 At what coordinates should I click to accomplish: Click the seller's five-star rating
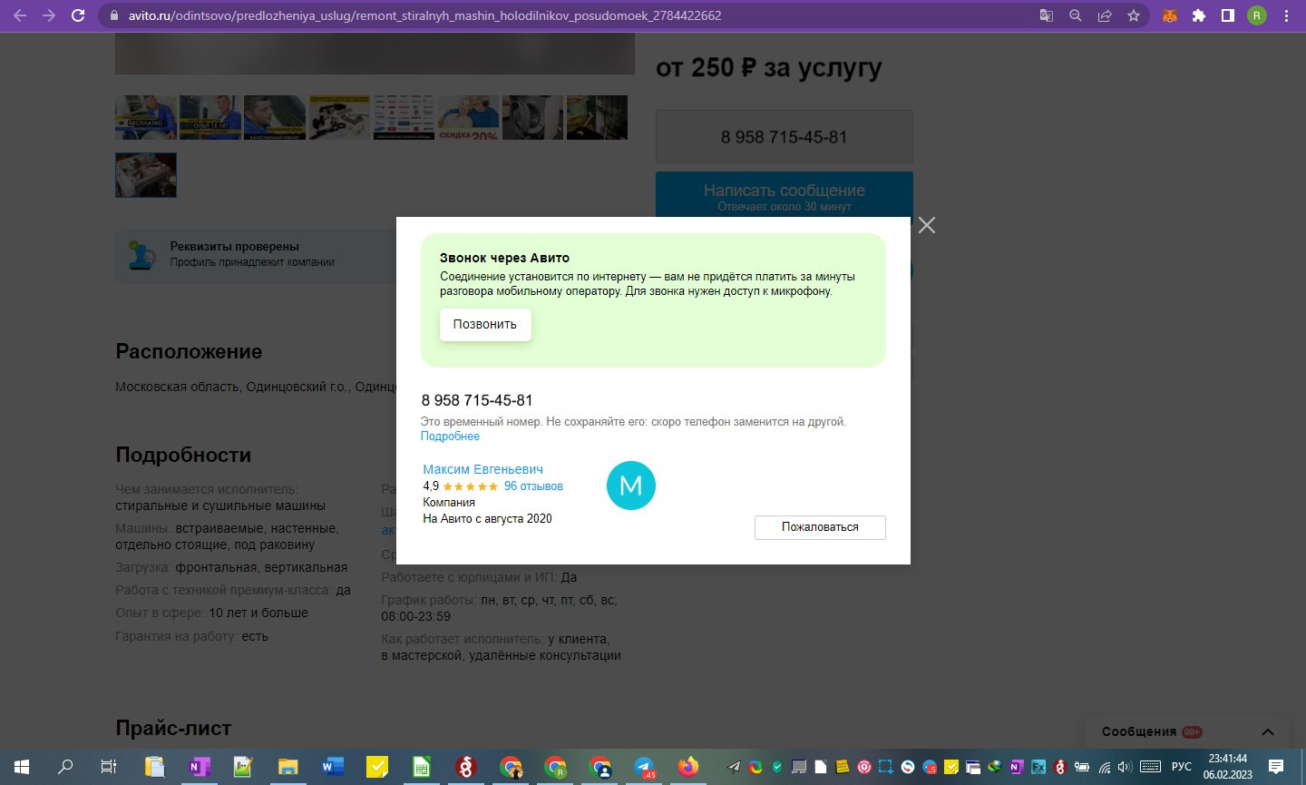tap(470, 486)
